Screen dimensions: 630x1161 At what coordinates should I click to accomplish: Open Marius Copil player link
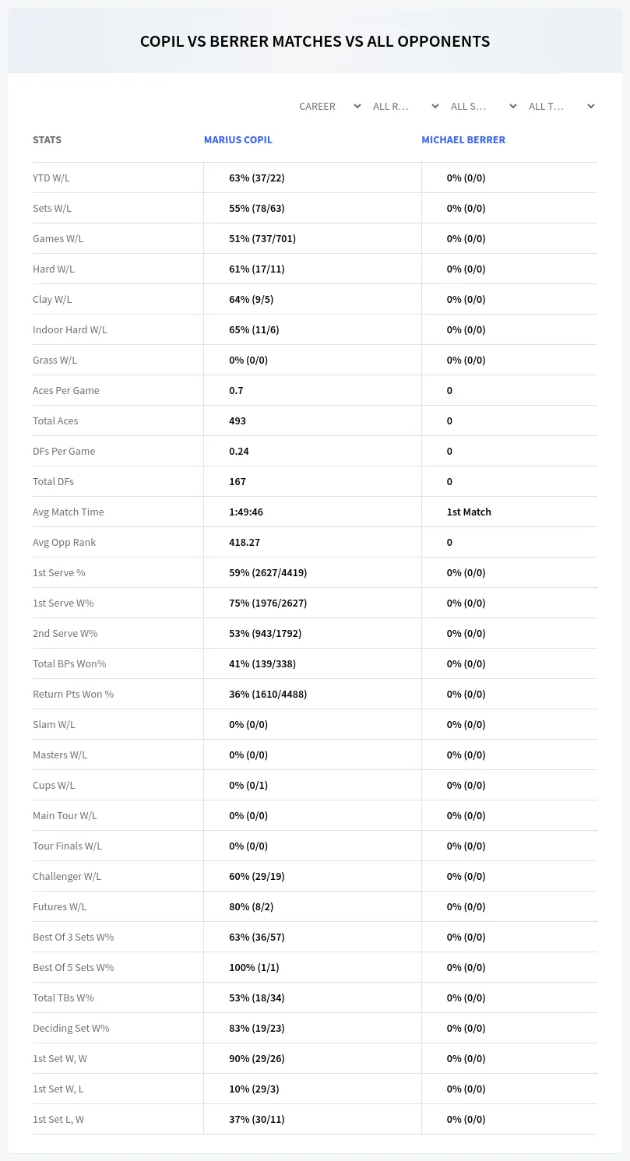pos(238,140)
